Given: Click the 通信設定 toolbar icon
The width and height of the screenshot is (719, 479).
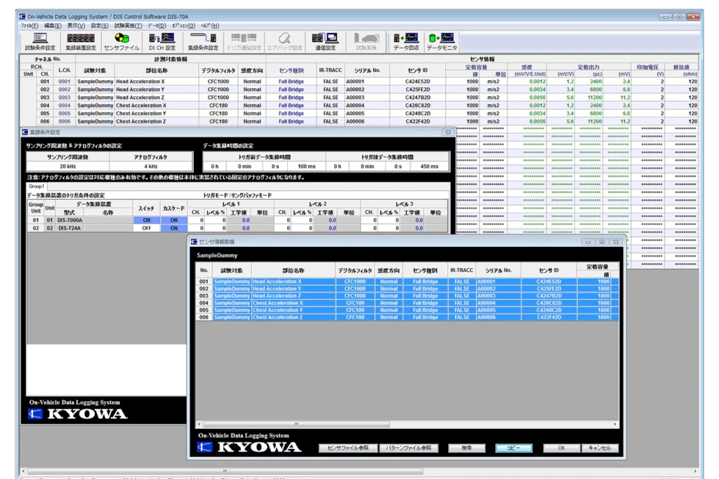Looking at the screenshot, I should tap(325, 41).
